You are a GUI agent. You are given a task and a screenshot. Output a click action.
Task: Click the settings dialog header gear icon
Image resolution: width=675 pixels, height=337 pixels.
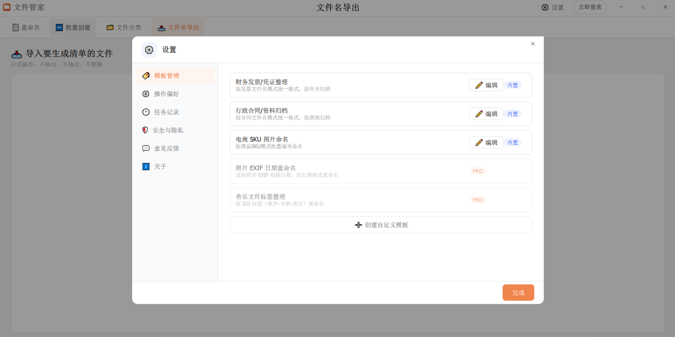[x=149, y=50]
